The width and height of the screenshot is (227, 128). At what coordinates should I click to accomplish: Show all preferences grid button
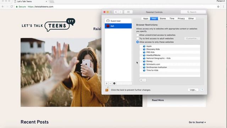(128, 12)
